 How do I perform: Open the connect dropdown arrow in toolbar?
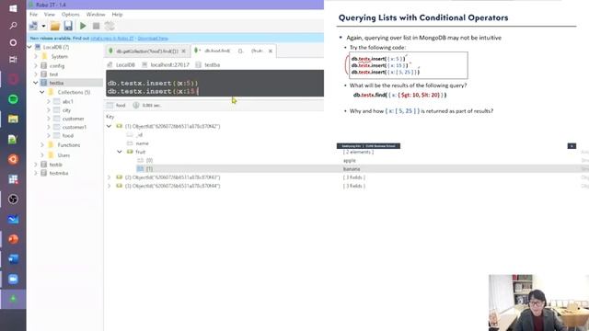43,27
